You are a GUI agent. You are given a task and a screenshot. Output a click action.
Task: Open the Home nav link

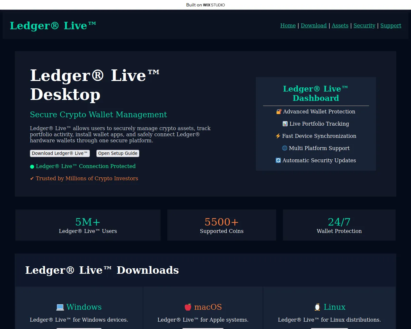coord(288,25)
